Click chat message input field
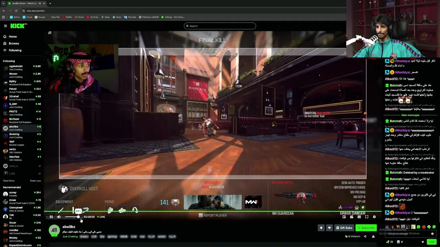The image size is (440, 247). (411, 234)
